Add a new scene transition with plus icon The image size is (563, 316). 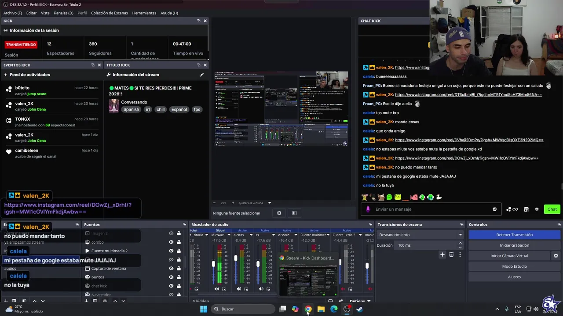pos(442,255)
